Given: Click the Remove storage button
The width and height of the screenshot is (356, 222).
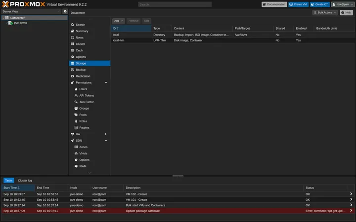Looking at the screenshot, I should point(133,21).
